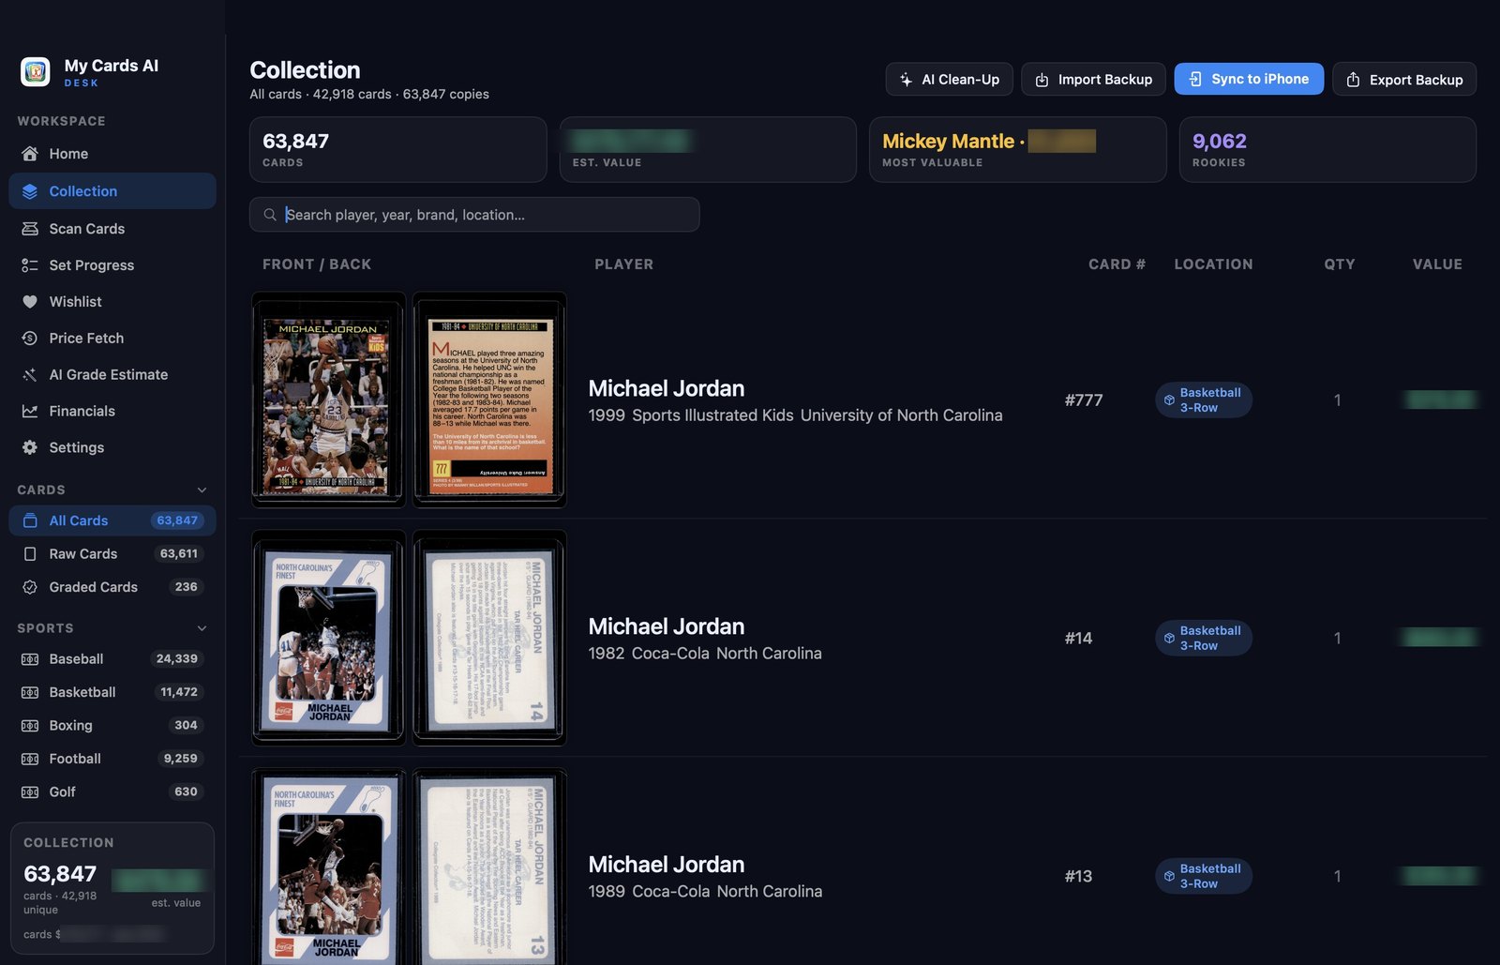Select the Football 9,259 sport row
This screenshot has height=965, width=1500.
[x=112, y=759]
